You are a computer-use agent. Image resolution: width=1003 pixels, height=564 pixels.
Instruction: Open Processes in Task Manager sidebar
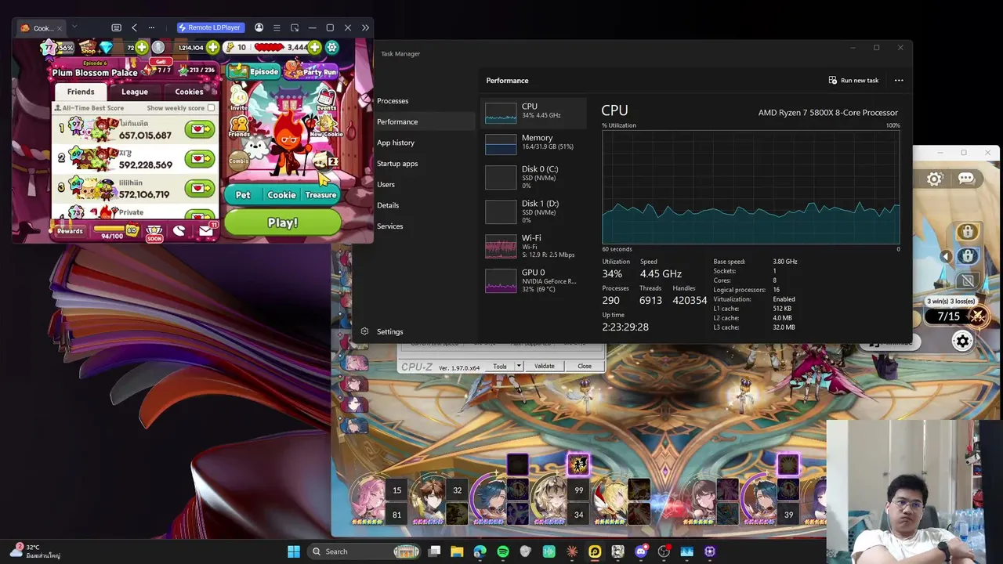tap(393, 101)
